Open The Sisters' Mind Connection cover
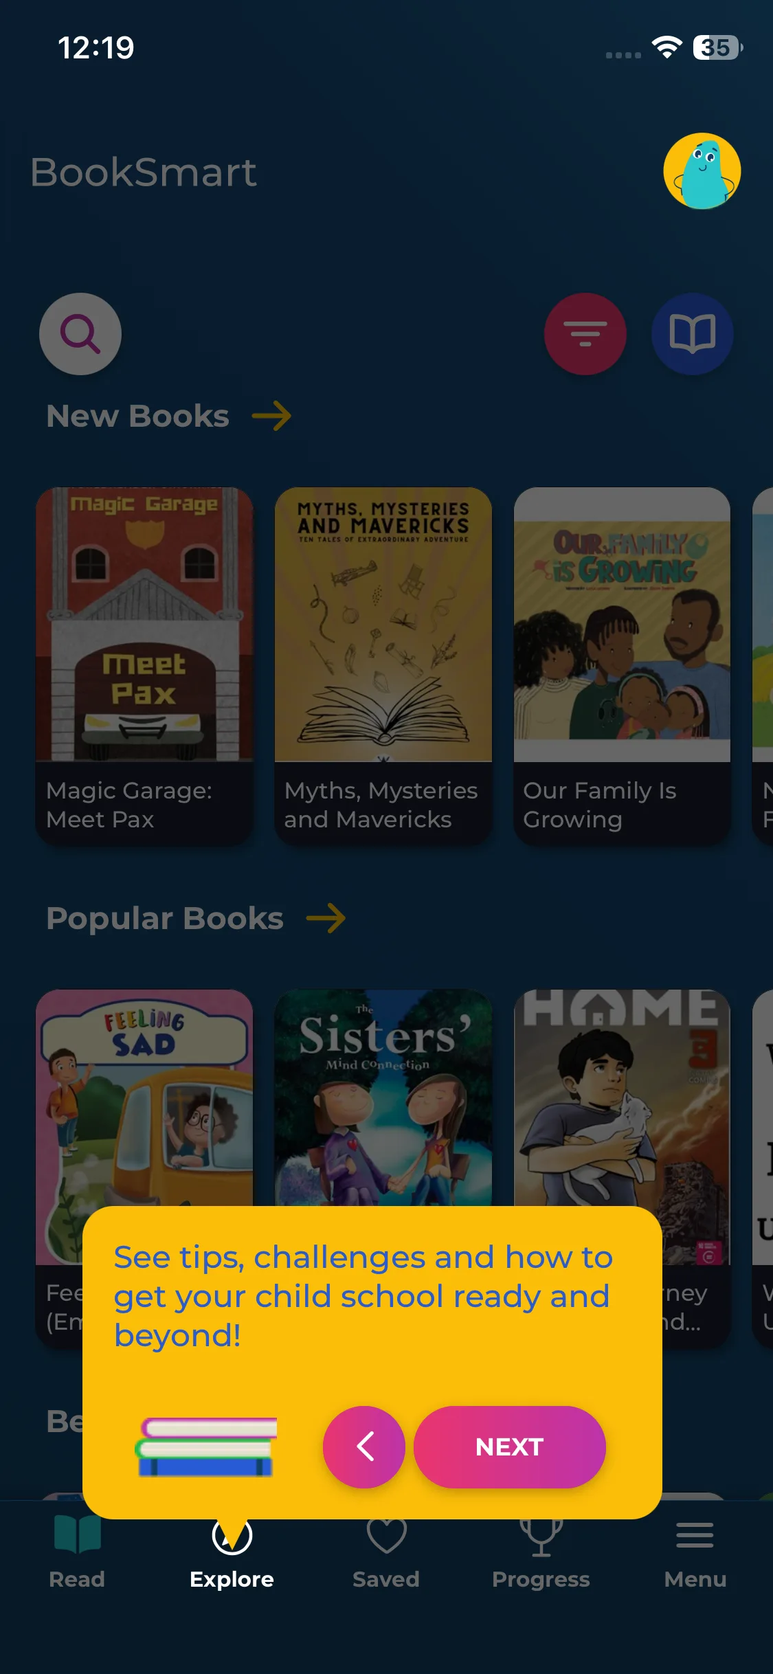This screenshot has width=773, height=1674. click(x=383, y=1097)
